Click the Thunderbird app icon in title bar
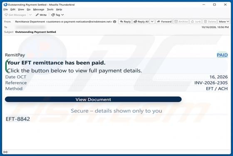 [x=5, y=5]
